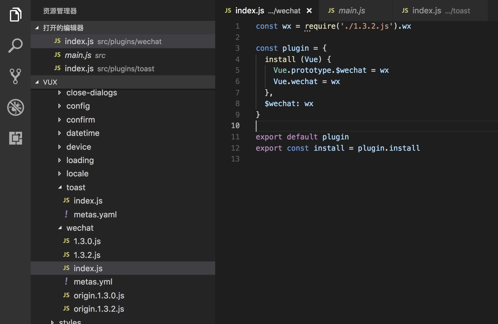Click JS icon of origin.1.3.0.js

pos(66,295)
